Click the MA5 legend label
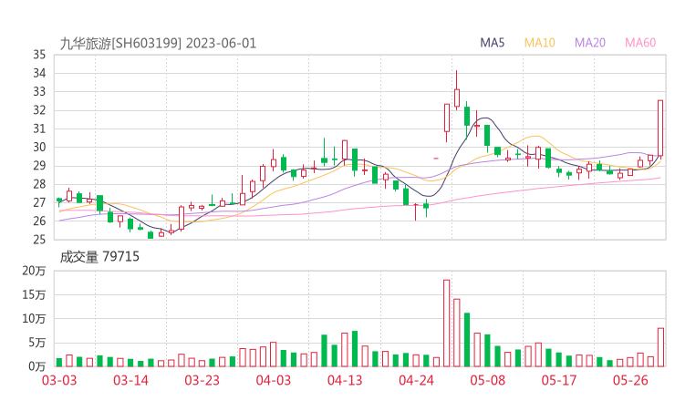This screenshot has width=675, height=401. pyautogui.click(x=492, y=43)
